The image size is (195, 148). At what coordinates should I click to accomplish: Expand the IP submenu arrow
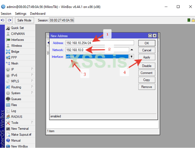[x=32, y=69]
